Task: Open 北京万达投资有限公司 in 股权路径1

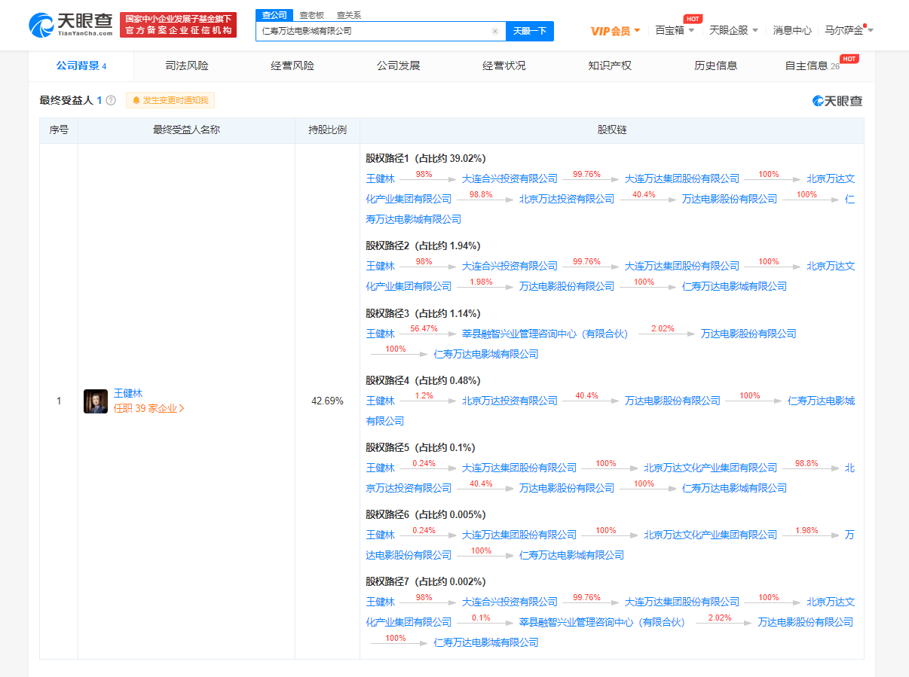Action: pos(567,200)
